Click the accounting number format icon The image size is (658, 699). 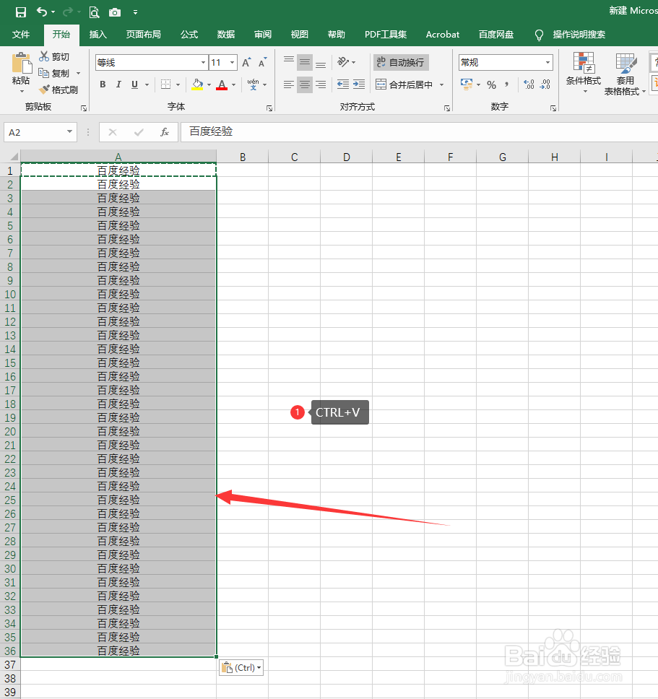point(467,84)
